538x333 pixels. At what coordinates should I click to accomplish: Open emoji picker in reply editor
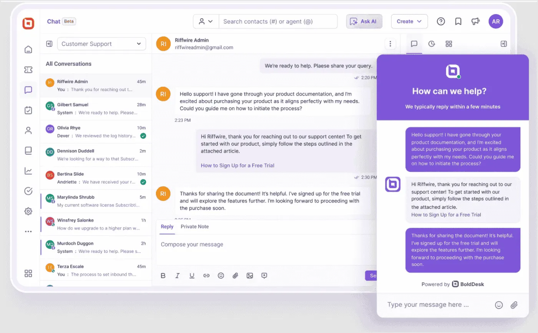pyautogui.click(x=221, y=275)
